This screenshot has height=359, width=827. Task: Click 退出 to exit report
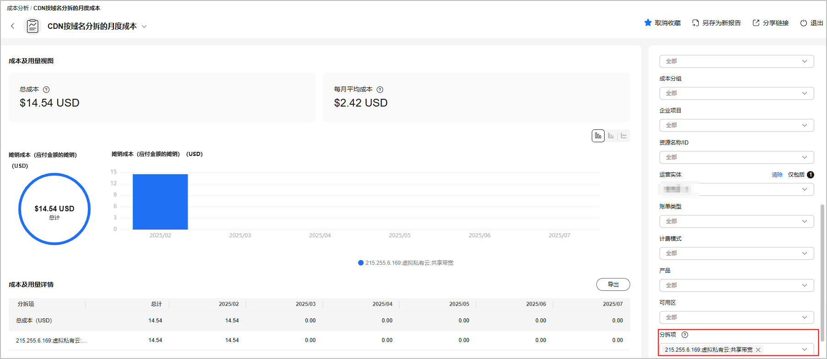point(816,23)
